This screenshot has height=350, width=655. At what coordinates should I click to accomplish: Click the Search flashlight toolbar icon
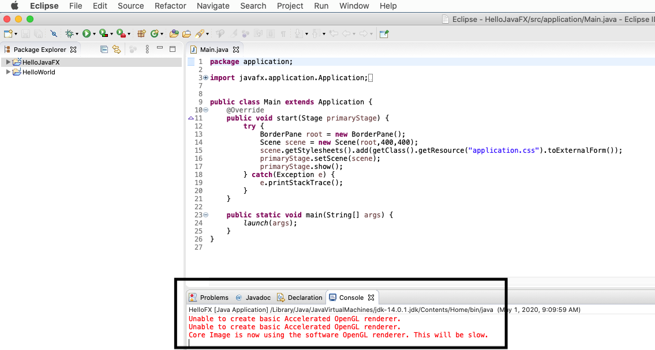pos(200,34)
